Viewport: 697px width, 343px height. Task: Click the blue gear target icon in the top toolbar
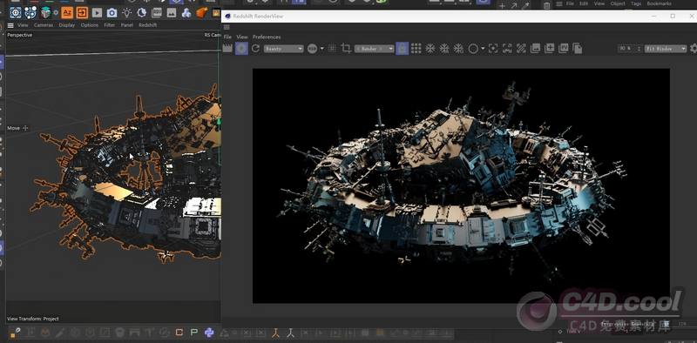point(16,12)
